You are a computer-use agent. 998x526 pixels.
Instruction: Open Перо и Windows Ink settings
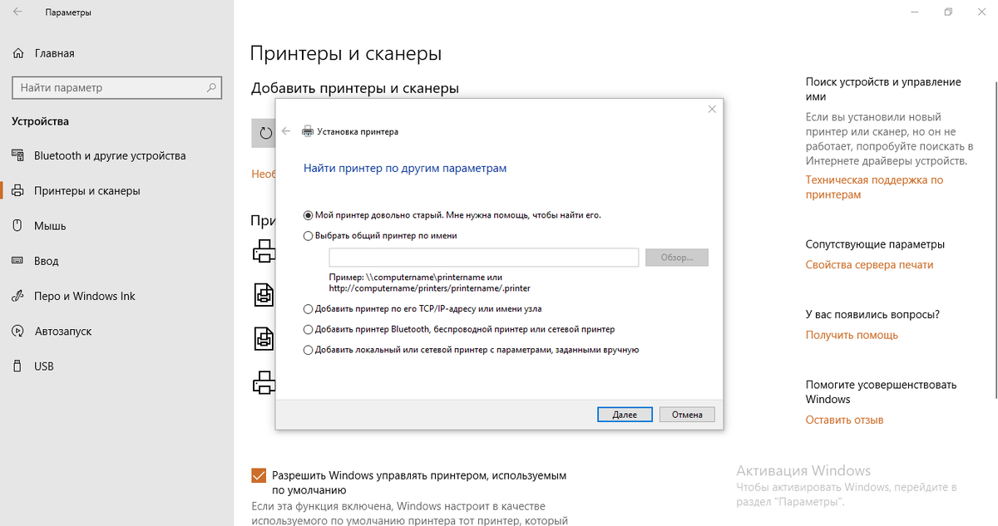pos(84,296)
